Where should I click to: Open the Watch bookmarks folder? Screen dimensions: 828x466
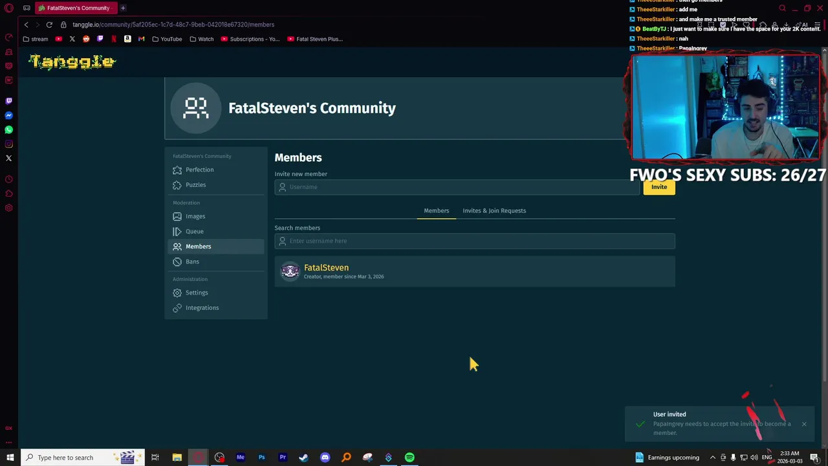pyautogui.click(x=201, y=39)
